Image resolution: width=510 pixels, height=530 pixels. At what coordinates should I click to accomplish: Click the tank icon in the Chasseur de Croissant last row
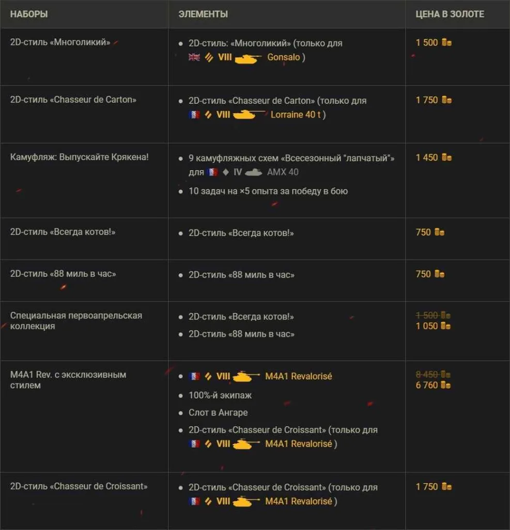click(246, 501)
